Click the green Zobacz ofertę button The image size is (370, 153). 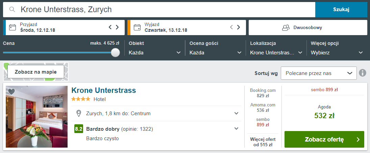point(324,139)
